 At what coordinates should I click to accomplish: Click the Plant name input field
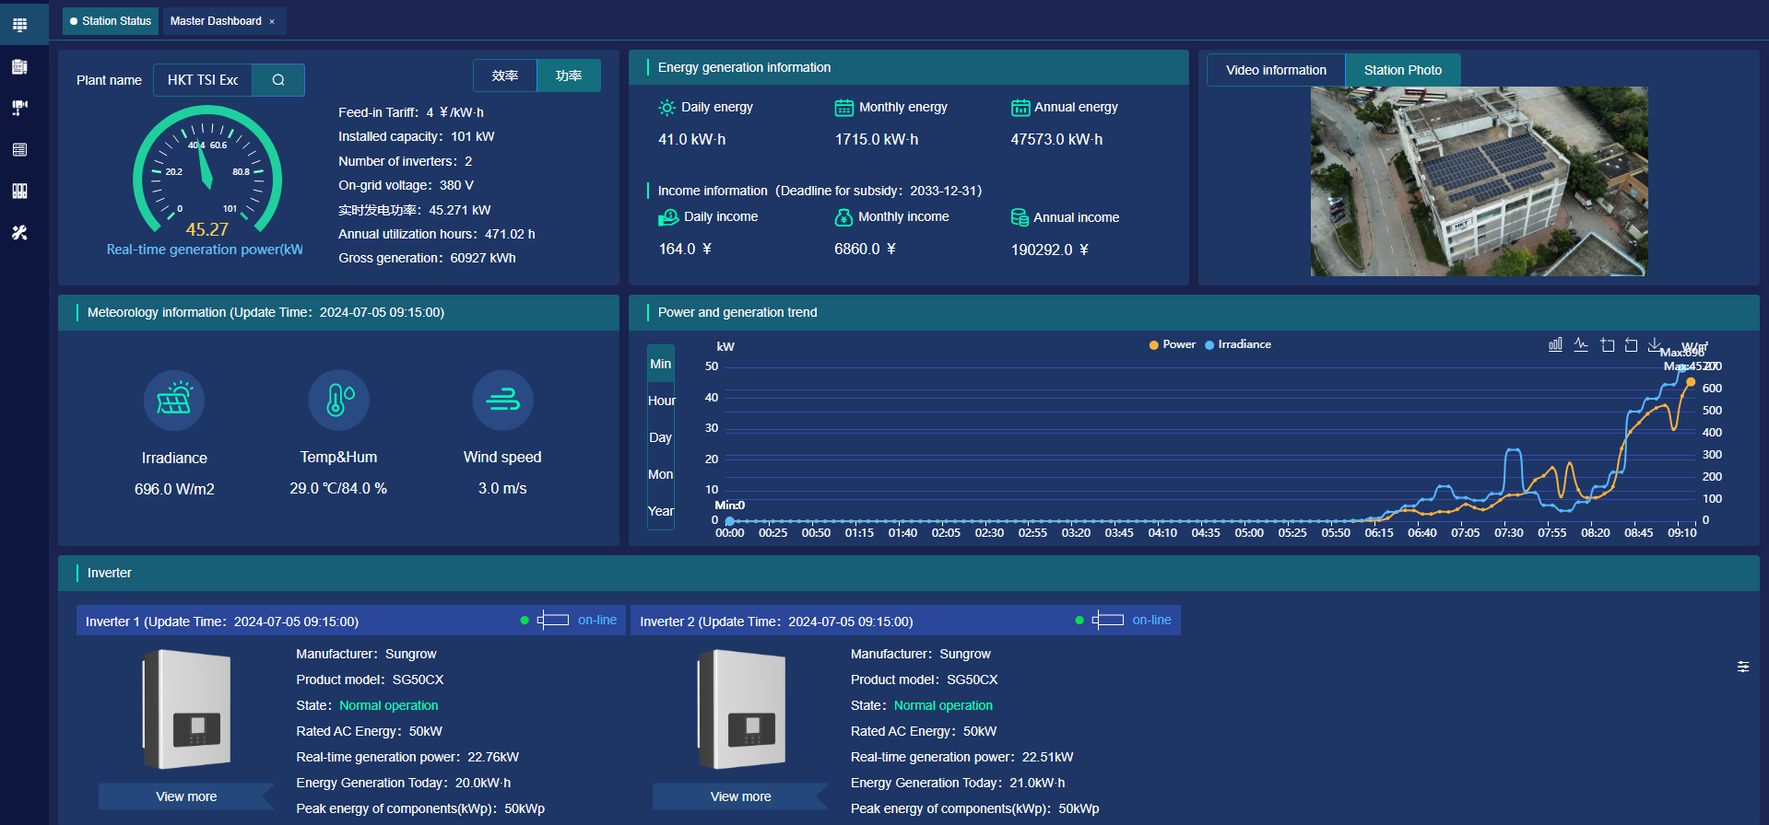pyautogui.click(x=203, y=80)
